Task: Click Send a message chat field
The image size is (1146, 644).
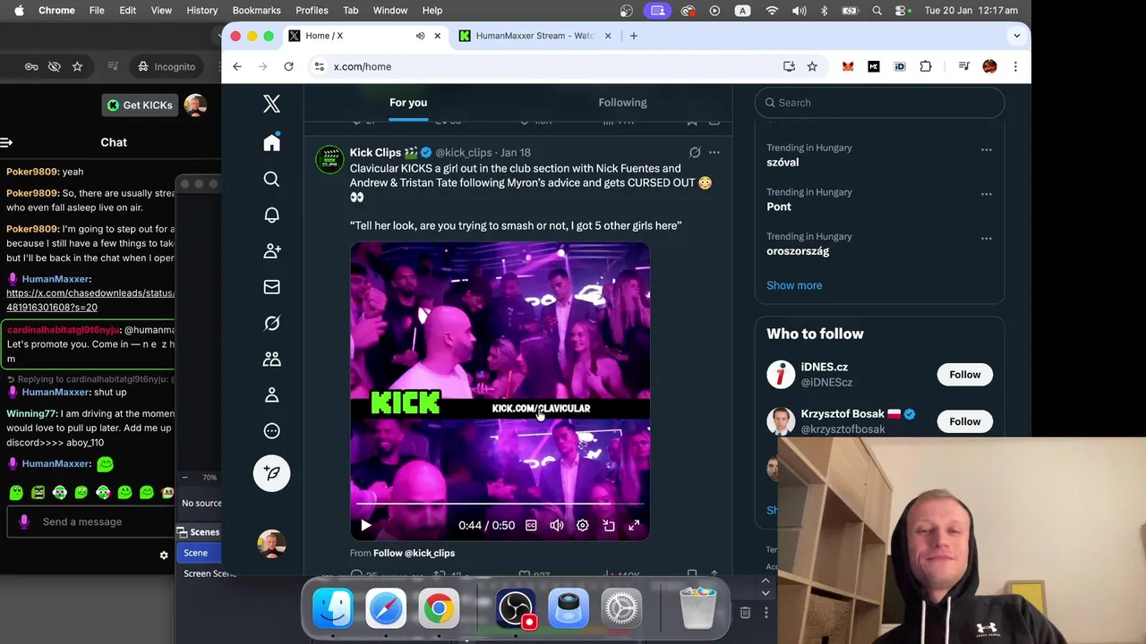Action: pyautogui.click(x=90, y=521)
